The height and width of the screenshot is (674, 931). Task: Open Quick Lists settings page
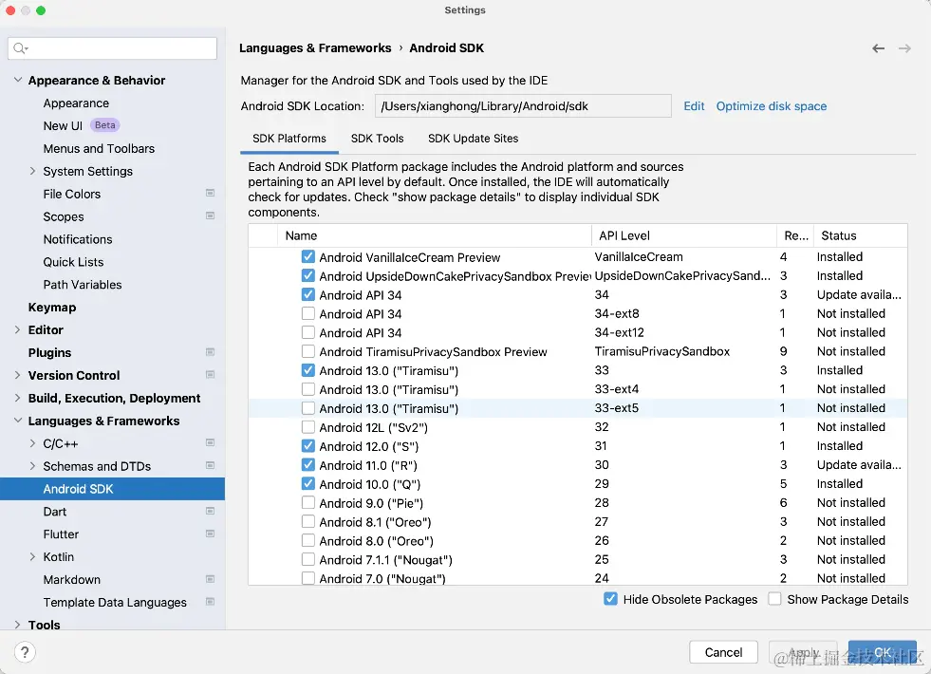coord(73,262)
